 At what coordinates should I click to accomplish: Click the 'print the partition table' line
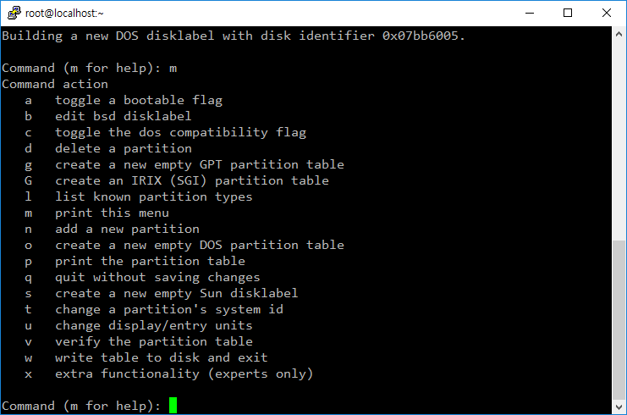[x=150, y=261]
